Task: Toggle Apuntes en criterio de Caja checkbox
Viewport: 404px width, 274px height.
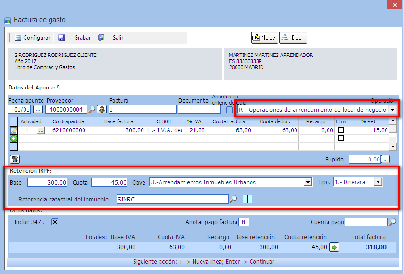Action: [229, 110]
